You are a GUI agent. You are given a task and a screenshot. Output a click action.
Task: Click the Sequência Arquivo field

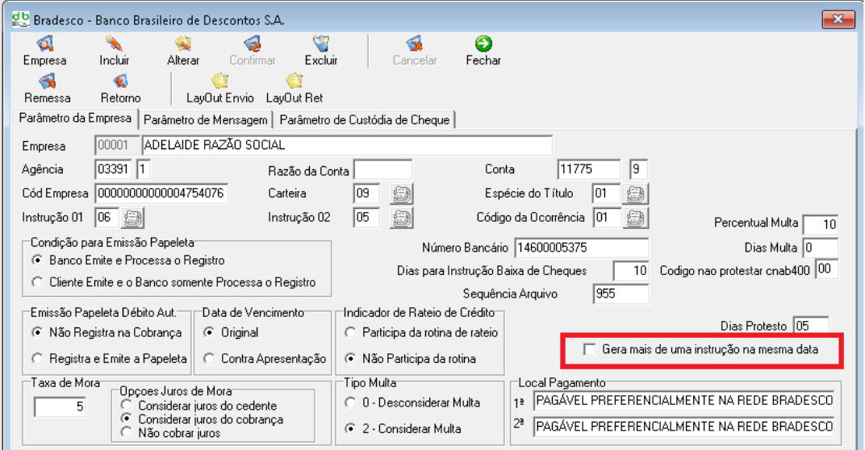(x=621, y=294)
